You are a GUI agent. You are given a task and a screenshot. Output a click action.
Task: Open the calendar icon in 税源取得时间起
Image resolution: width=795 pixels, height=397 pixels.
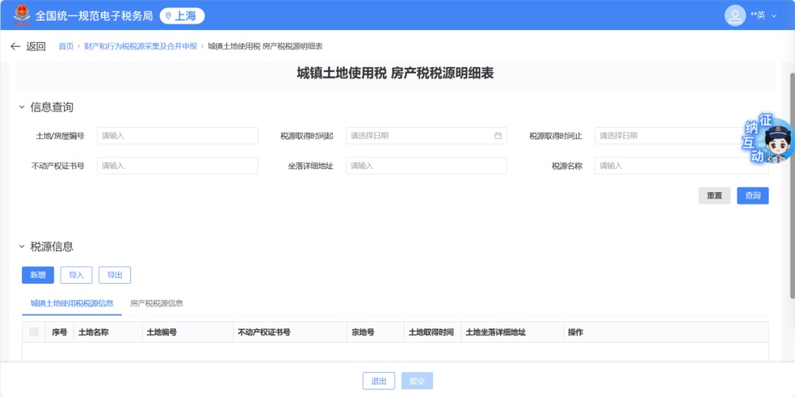click(x=498, y=136)
